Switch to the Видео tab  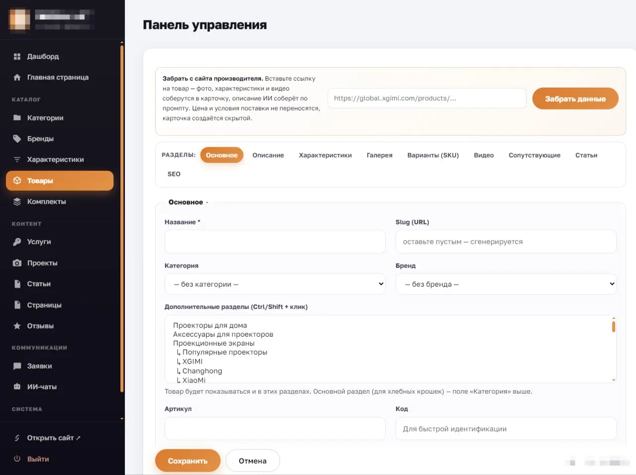point(484,155)
